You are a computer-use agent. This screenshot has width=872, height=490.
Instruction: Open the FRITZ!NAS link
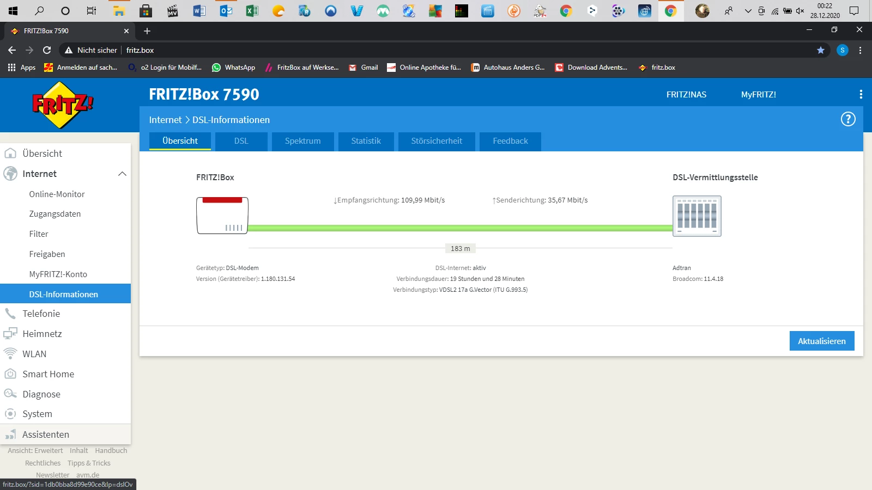click(686, 94)
